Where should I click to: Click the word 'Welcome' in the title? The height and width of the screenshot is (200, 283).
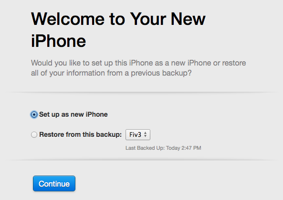[x=68, y=19]
